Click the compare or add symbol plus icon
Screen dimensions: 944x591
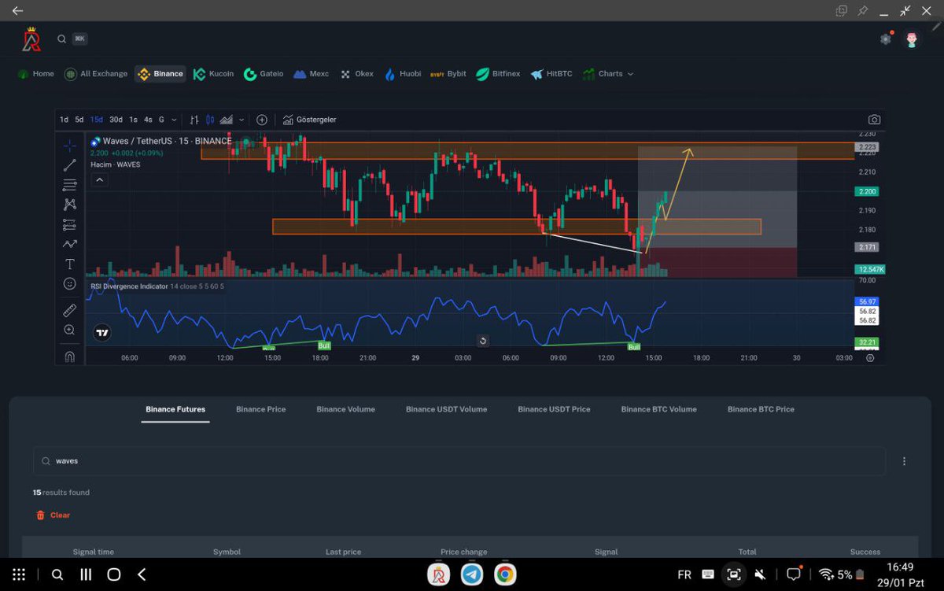pos(262,120)
